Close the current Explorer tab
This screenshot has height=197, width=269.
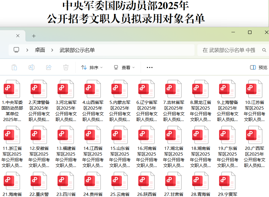[18, 36]
